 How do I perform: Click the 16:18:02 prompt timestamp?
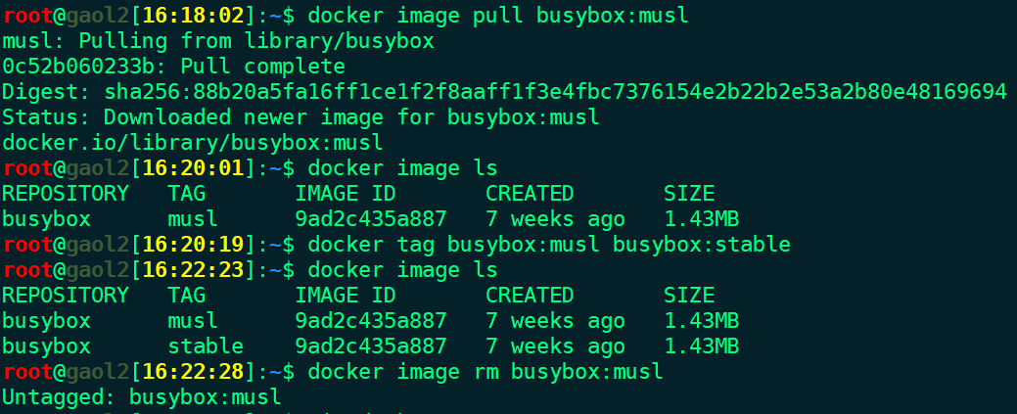tap(193, 16)
